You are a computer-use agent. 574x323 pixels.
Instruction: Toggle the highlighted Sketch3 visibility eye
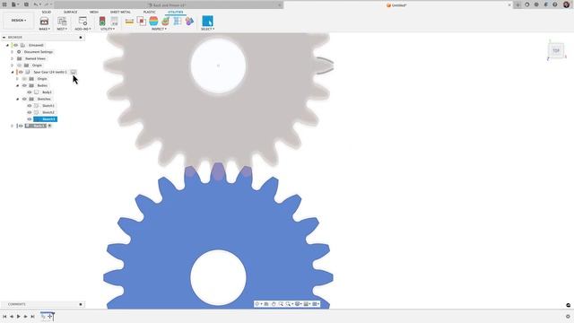(x=30, y=119)
